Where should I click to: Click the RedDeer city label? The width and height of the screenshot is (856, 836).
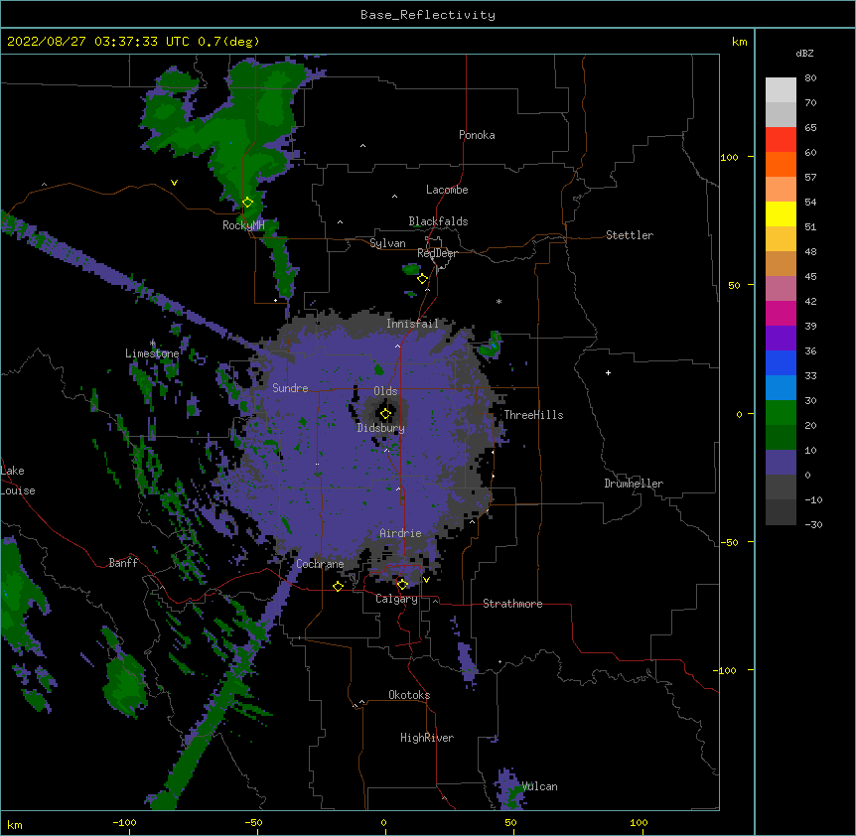click(437, 253)
